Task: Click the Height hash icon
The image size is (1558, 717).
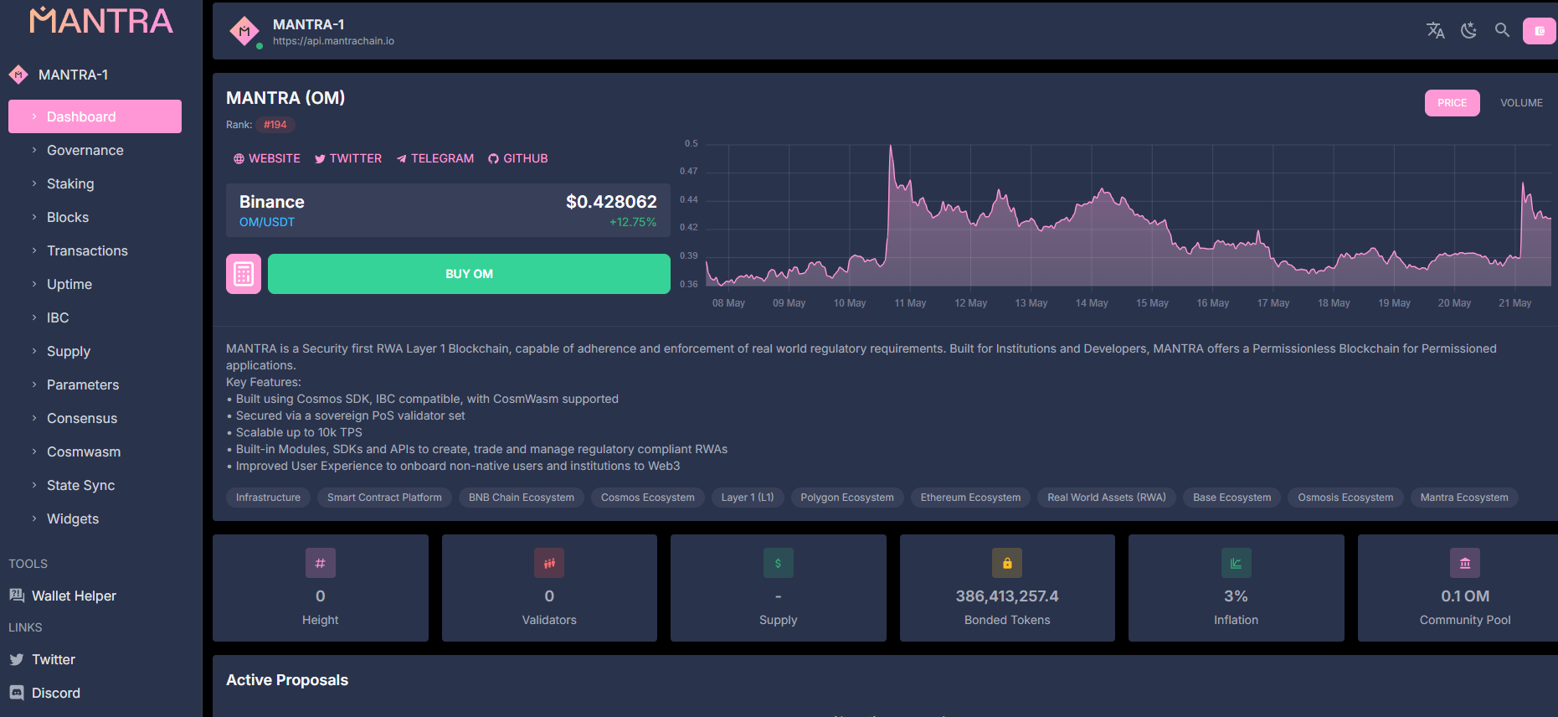Action: tap(321, 563)
